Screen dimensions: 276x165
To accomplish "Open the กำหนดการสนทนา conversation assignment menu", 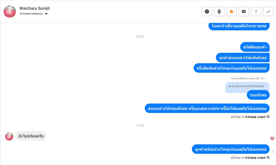I will click(x=34, y=14).
